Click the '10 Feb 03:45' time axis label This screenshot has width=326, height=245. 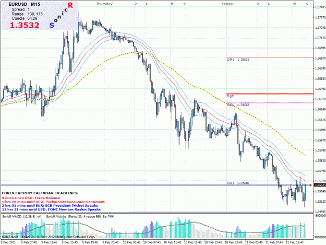[x=131, y=242]
